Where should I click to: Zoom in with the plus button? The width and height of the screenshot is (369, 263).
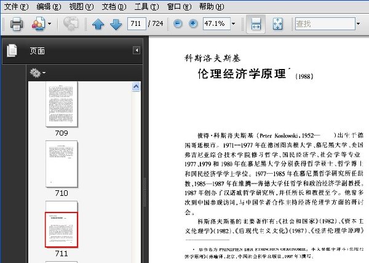pyautogui.click(x=193, y=23)
